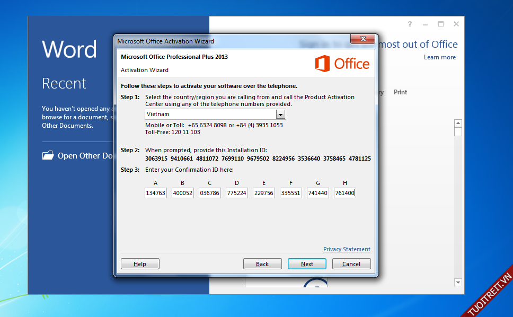Open Word help via the question mark icon
This screenshot has width=513, height=317.
pos(410,24)
